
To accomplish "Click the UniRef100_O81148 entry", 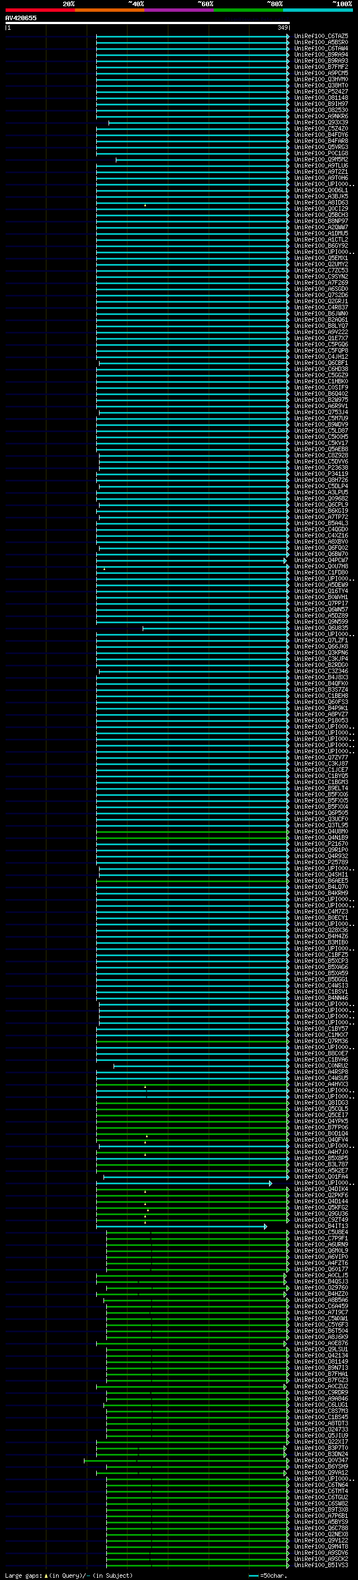I will coord(321,98).
